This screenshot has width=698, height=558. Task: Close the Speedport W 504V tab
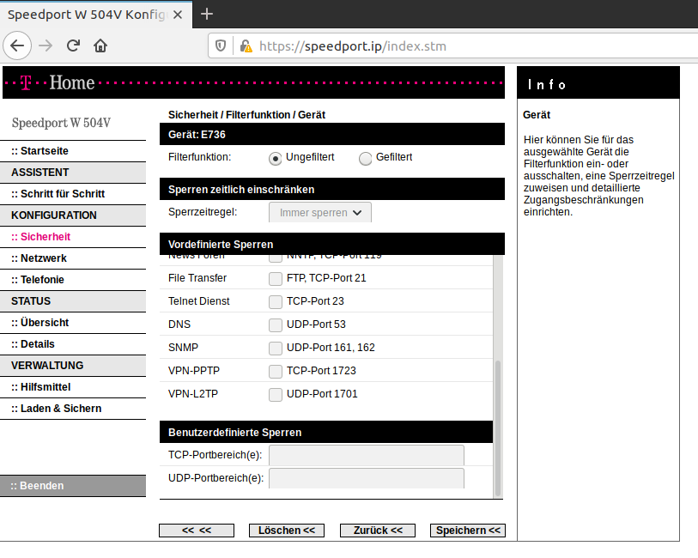coord(178,15)
